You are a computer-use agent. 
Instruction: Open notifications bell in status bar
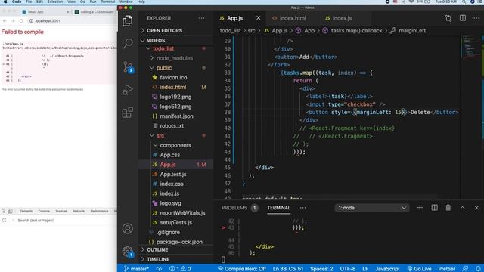point(478,269)
